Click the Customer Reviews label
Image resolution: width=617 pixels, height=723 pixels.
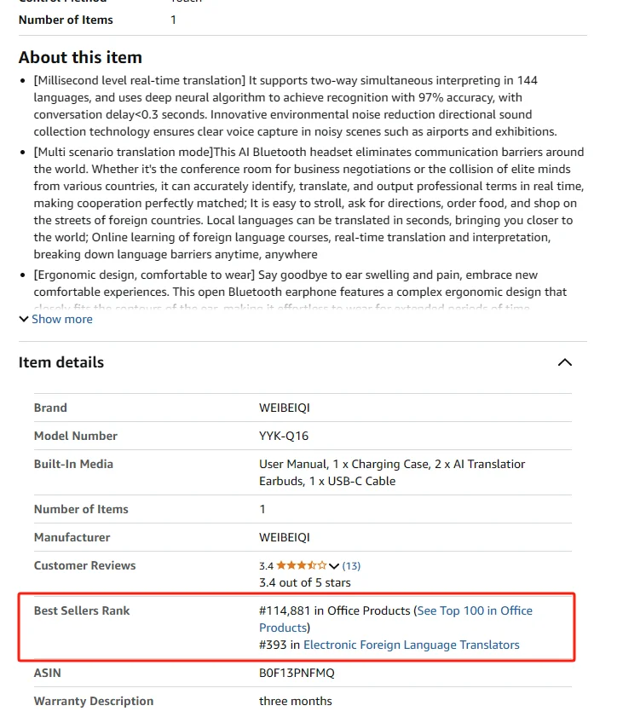[84, 565]
